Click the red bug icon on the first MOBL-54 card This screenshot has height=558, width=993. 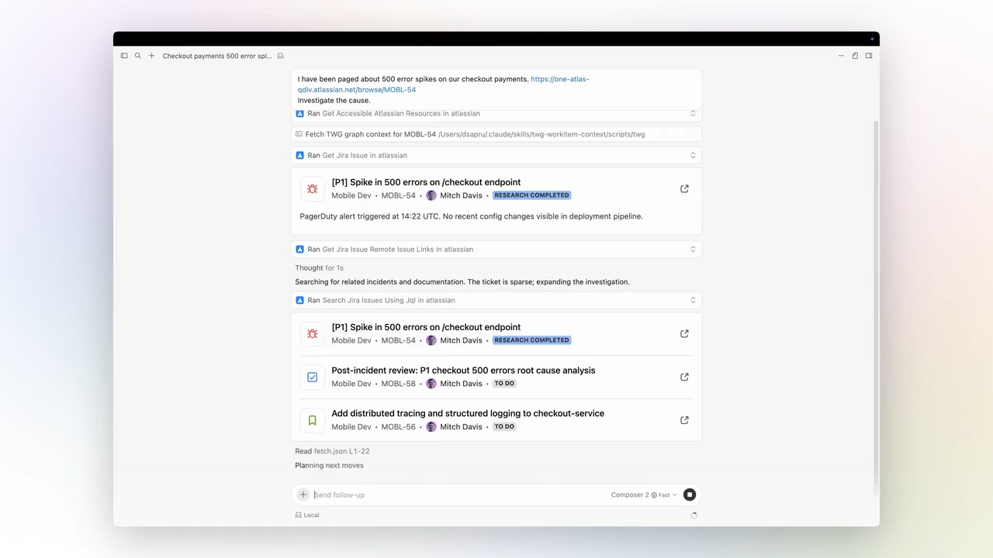pyautogui.click(x=312, y=189)
